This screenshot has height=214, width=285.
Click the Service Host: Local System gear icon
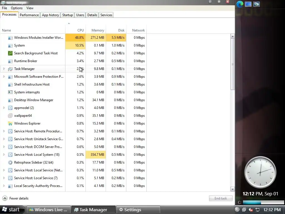(10, 155)
